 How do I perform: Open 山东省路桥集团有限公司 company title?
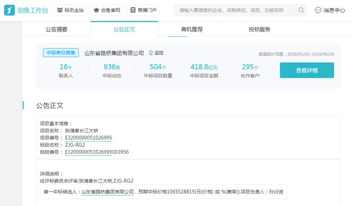(114, 53)
